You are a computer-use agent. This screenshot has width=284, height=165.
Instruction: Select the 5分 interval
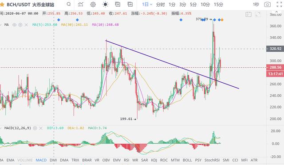tap(193, 4)
